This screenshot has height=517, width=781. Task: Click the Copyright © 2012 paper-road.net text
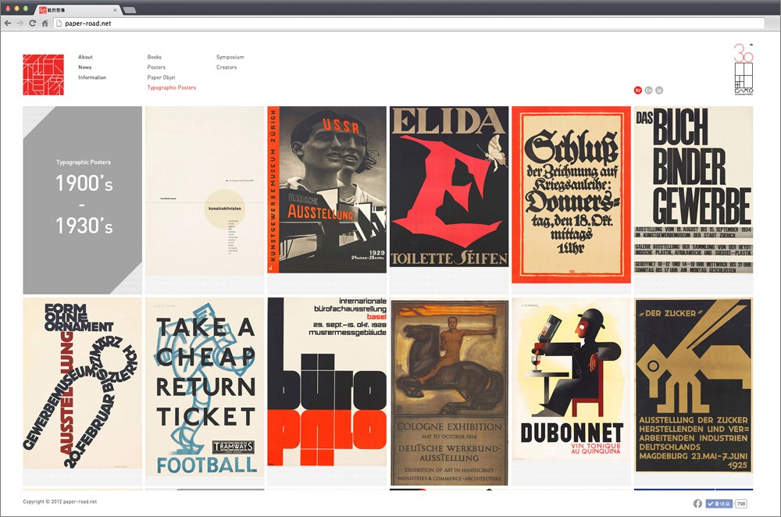click(60, 501)
